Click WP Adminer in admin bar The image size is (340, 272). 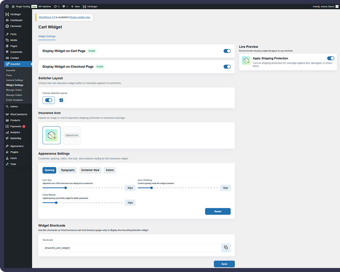pos(45,6)
